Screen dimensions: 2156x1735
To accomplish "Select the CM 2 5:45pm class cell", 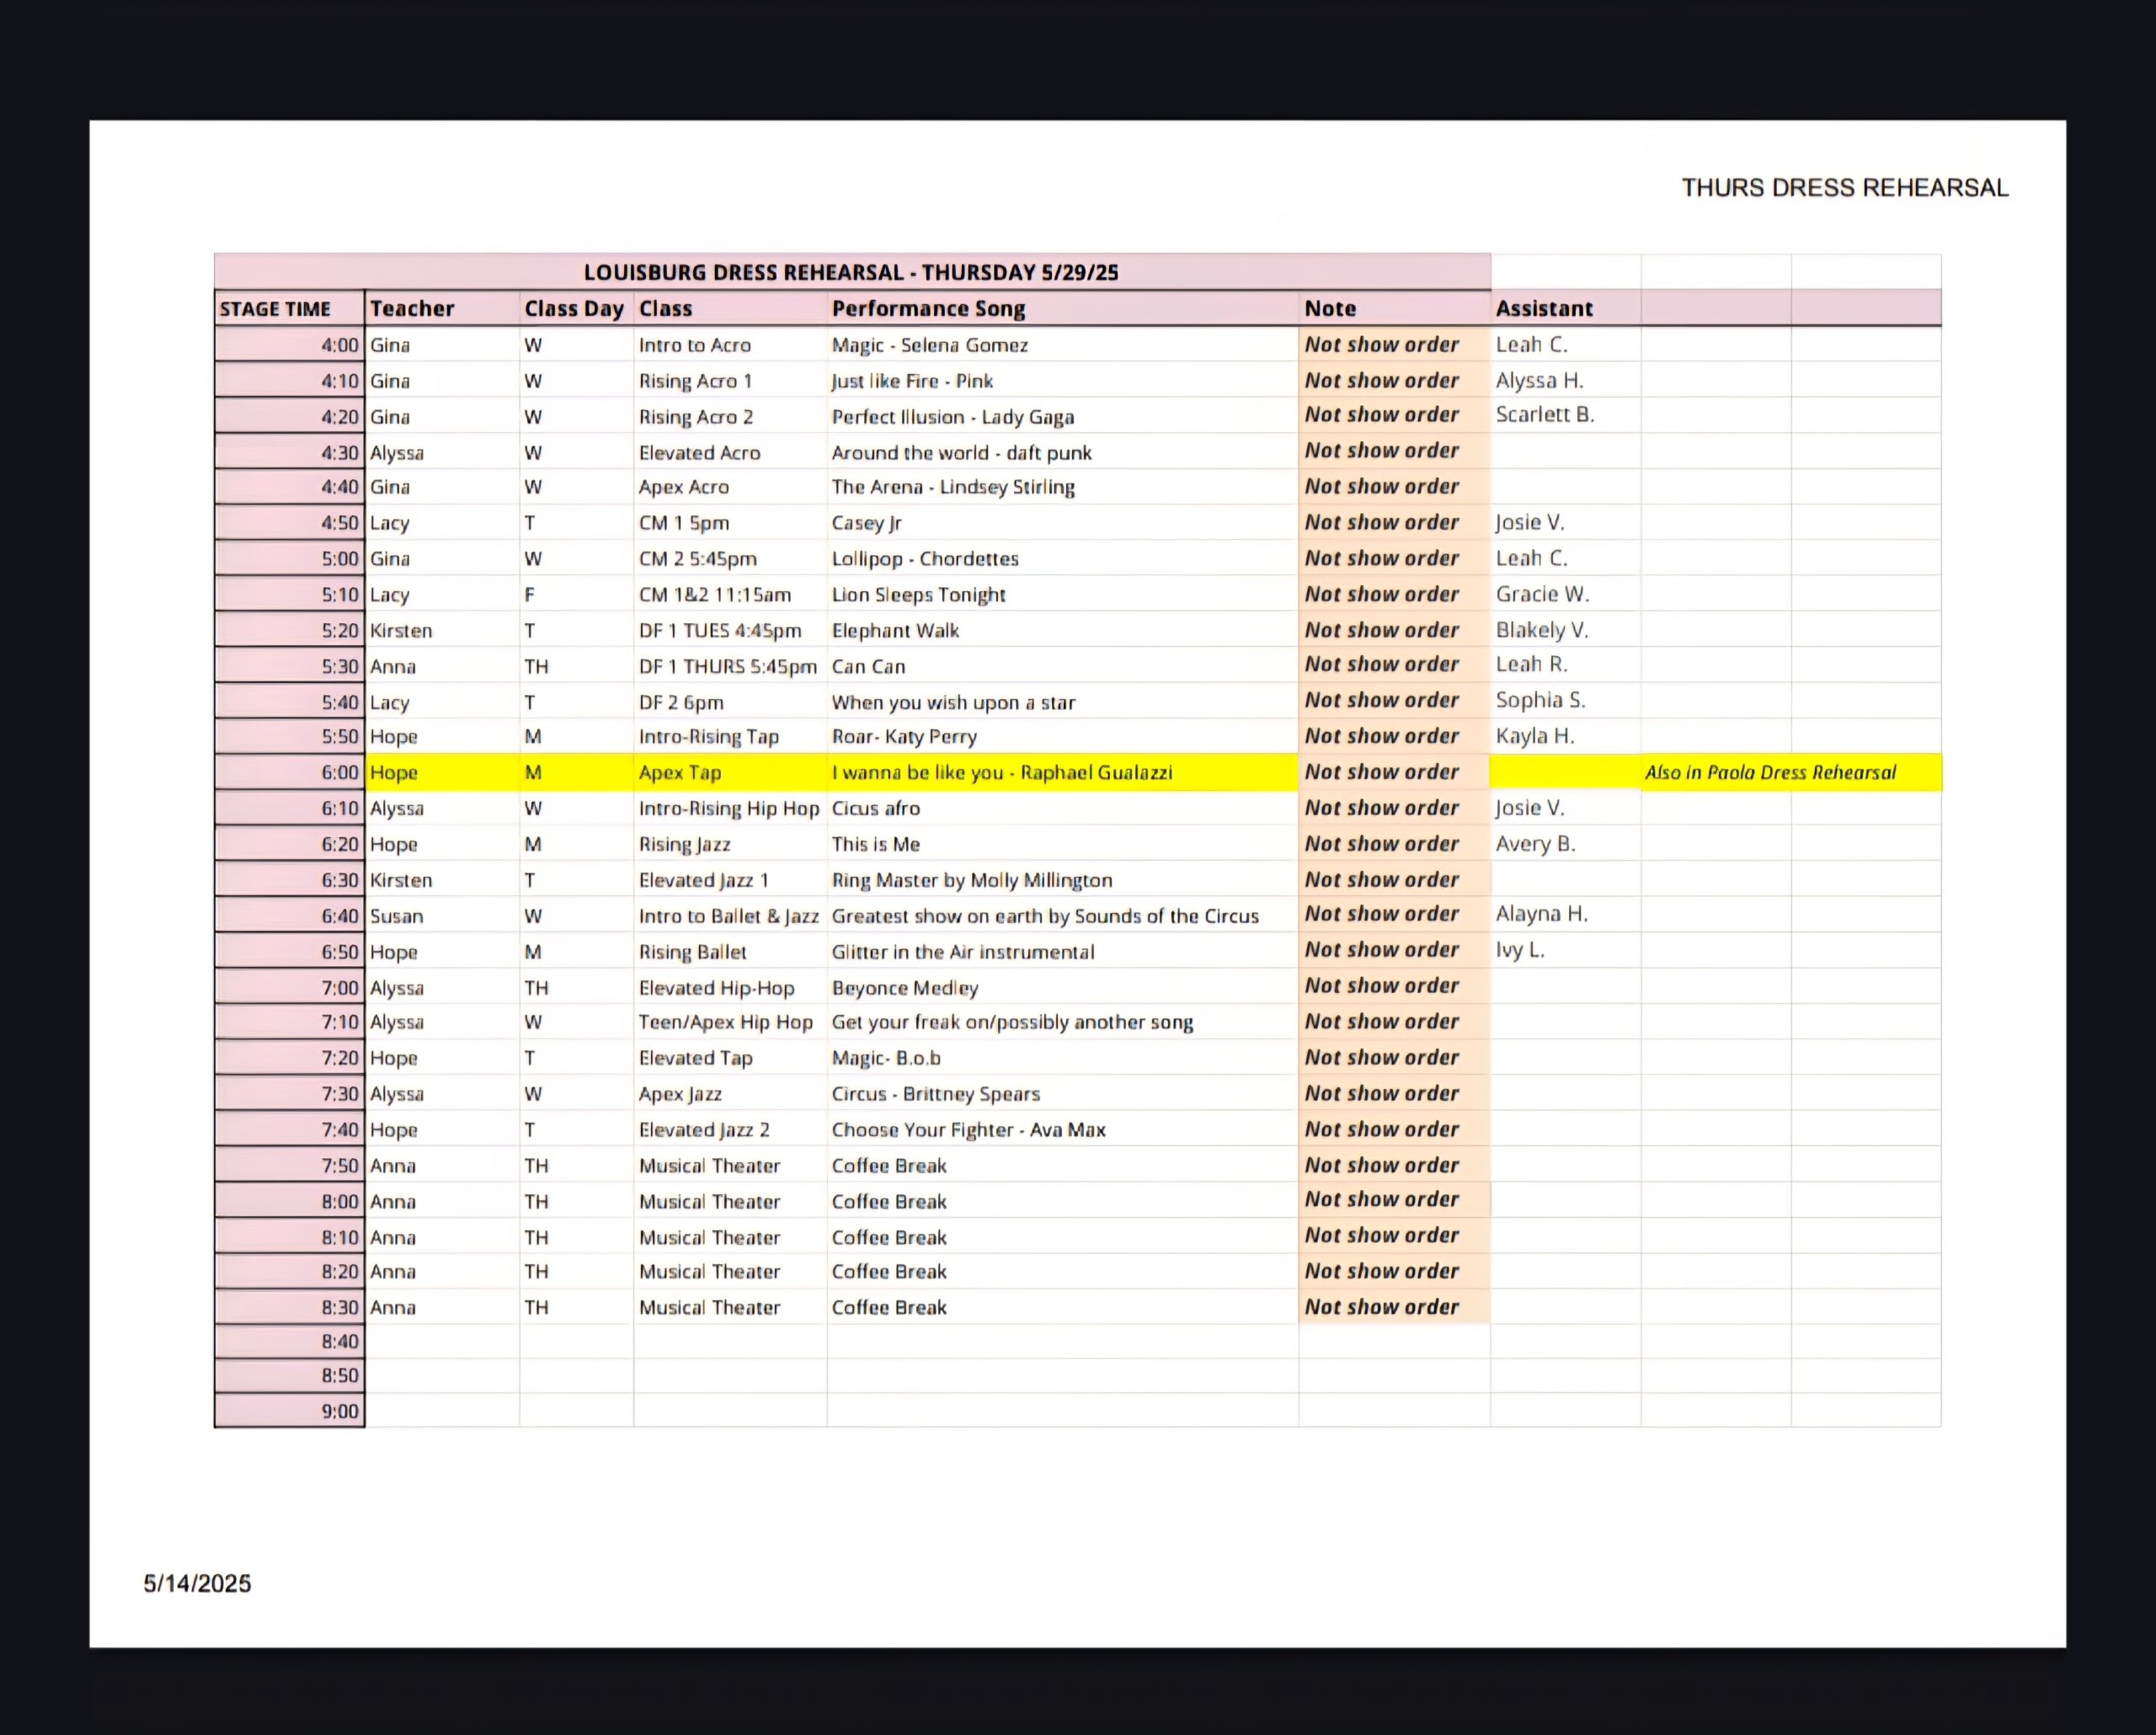I will coord(729,559).
